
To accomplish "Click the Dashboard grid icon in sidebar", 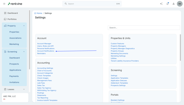I will point(5,13).
